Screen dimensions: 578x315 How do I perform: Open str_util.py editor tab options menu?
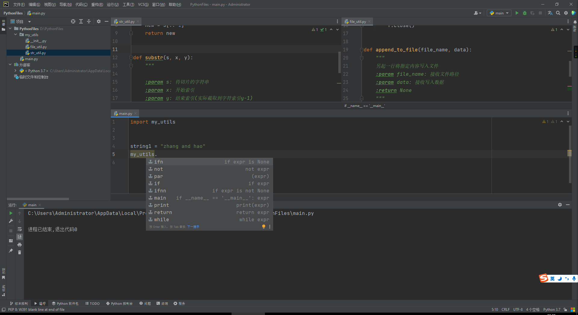(337, 21)
